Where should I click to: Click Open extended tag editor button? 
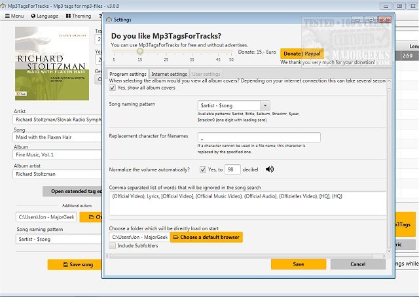72,191
